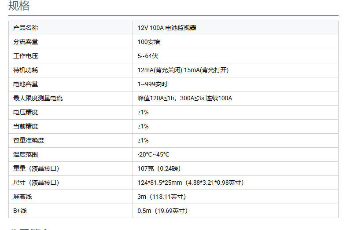Select the 分流容量 row label
This screenshot has height=230, width=354.
26,42
